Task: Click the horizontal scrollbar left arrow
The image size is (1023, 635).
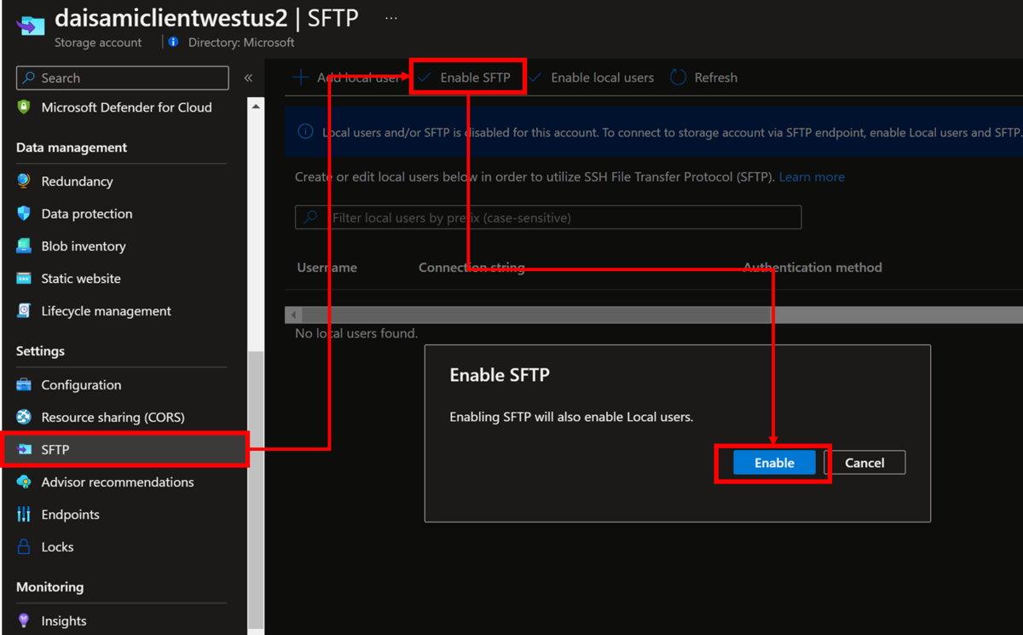Action: click(x=294, y=315)
